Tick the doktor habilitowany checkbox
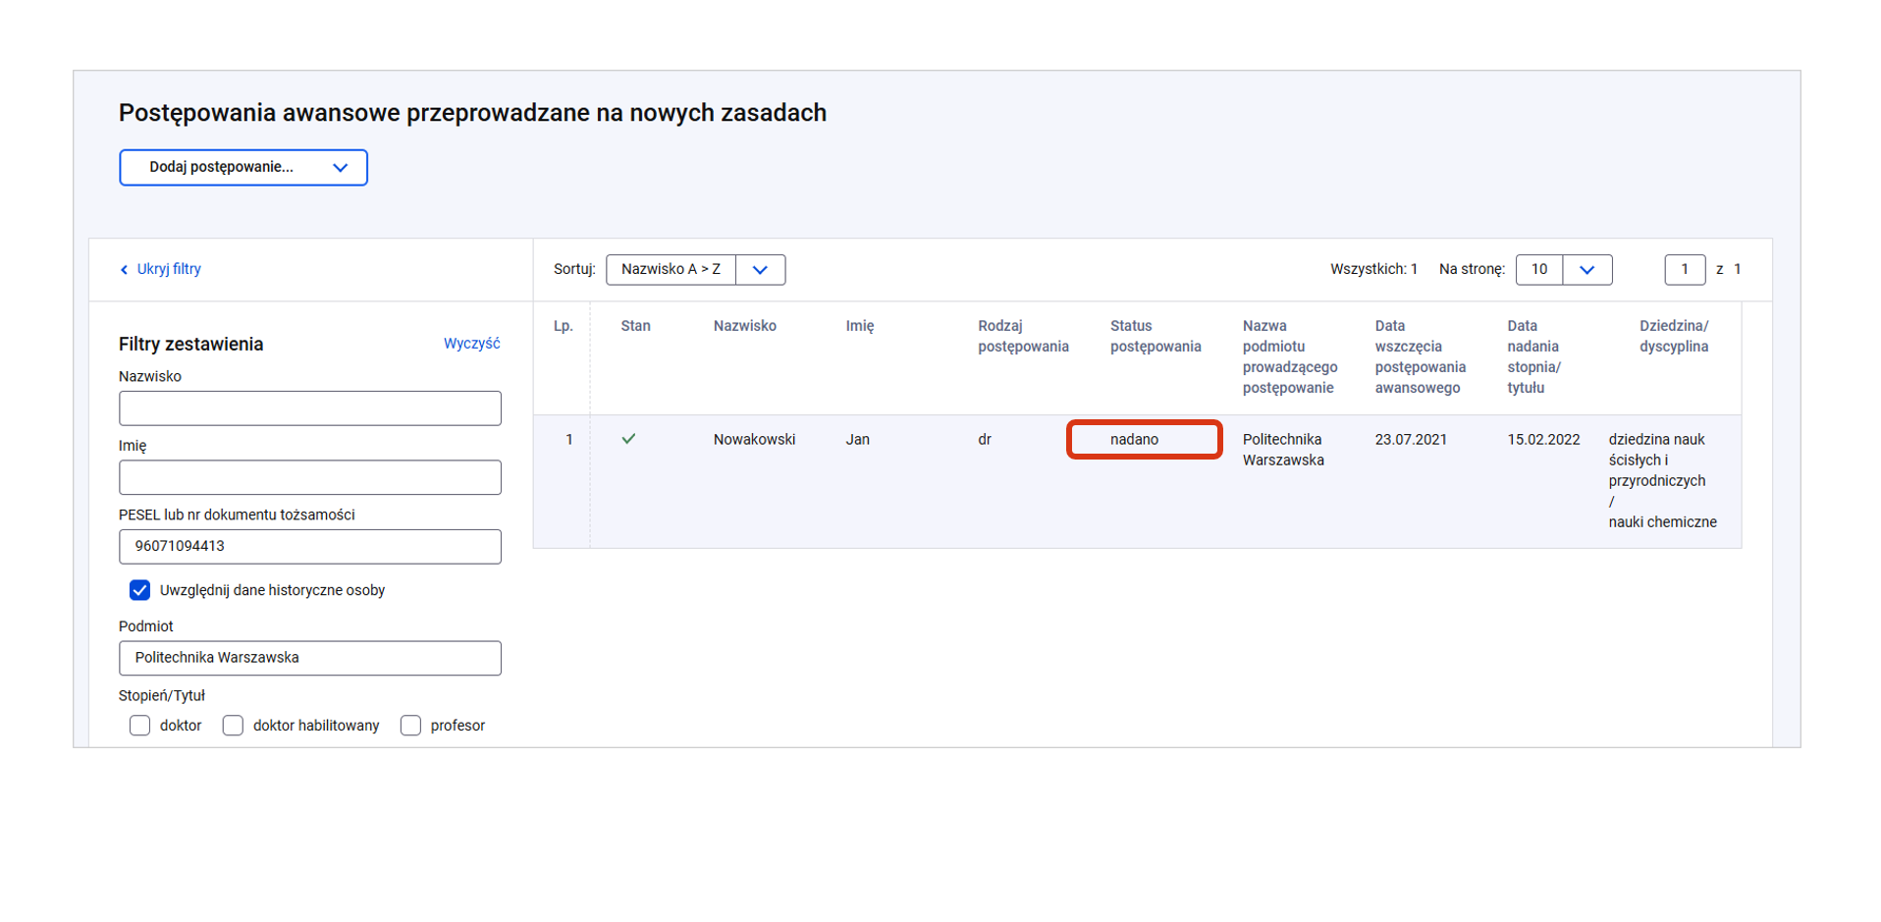This screenshot has height=922, width=1881. pyautogui.click(x=233, y=726)
